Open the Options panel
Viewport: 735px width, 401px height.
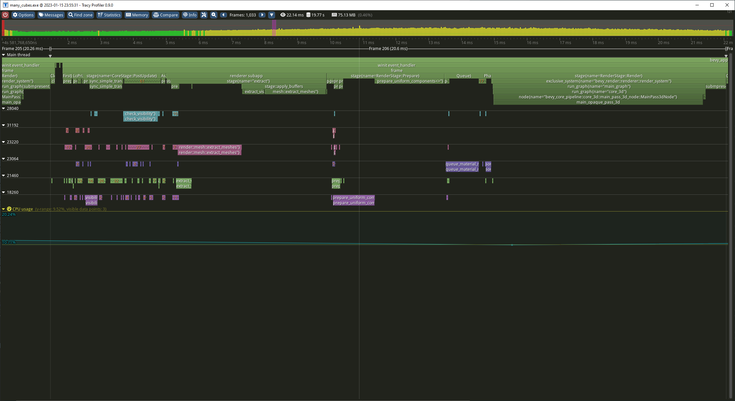tap(23, 15)
